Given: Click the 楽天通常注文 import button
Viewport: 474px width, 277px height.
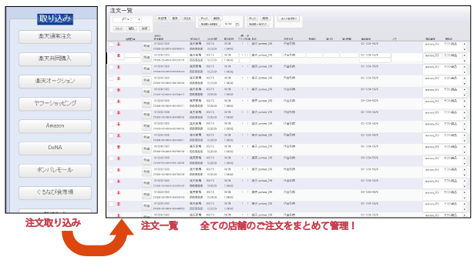Looking at the screenshot, I should [55, 36].
